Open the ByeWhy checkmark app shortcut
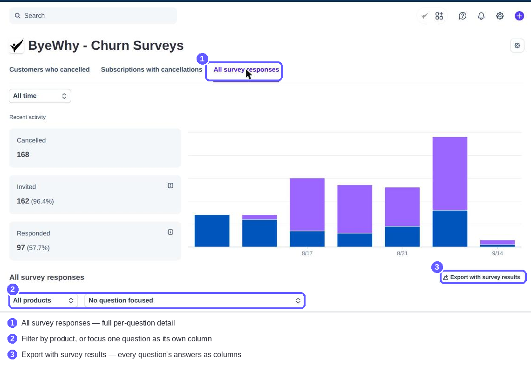The width and height of the screenshot is (531, 372). (424, 16)
